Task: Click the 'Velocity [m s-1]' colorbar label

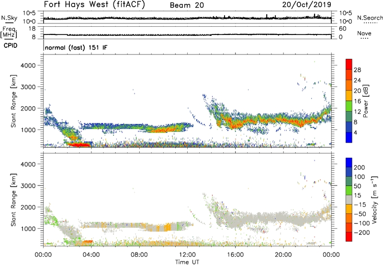Action: point(374,199)
